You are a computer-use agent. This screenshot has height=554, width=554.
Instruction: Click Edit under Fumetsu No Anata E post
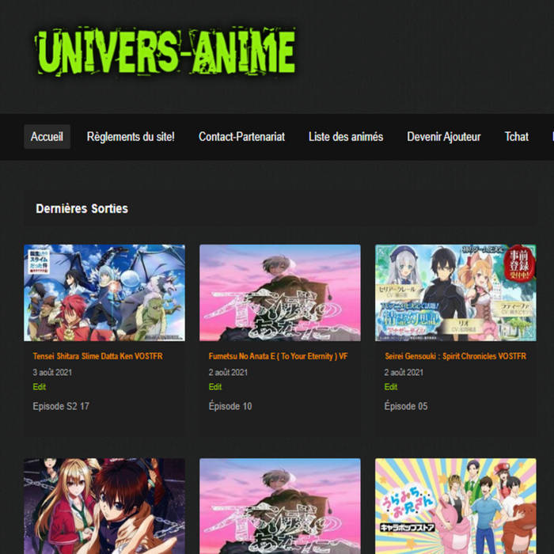point(215,387)
